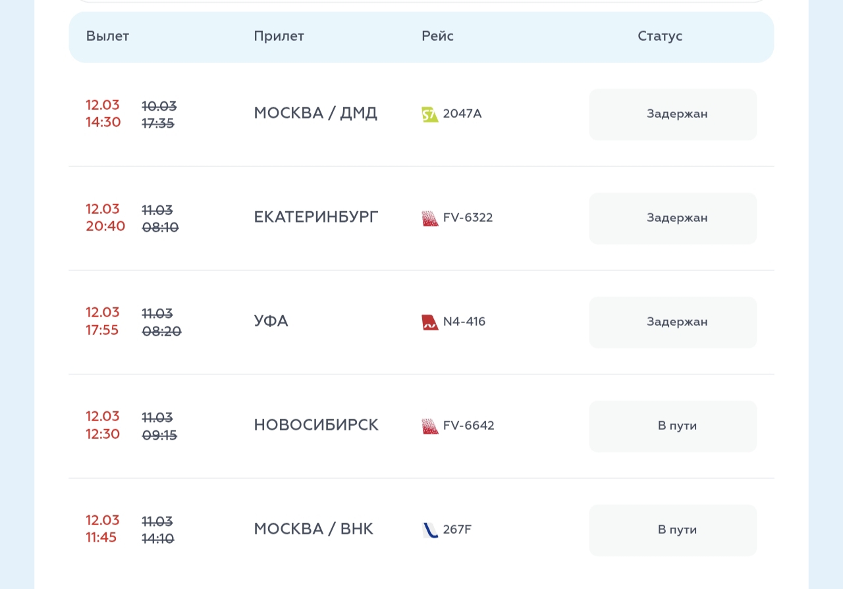Open the ЕКАТЕРИНБУРГ destination row
The width and height of the screenshot is (843, 589).
[316, 217]
